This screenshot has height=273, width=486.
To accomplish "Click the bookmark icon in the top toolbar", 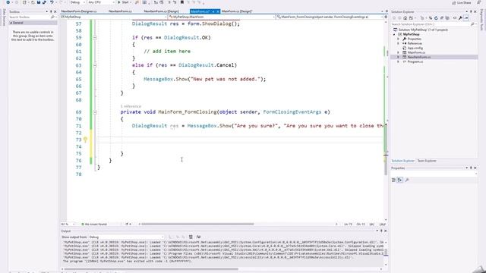I will (x=182, y=2).
